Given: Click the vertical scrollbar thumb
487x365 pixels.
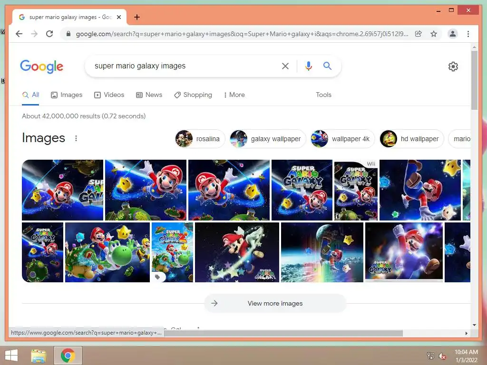Looking at the screenshot, I should click(x=474, y=80).
